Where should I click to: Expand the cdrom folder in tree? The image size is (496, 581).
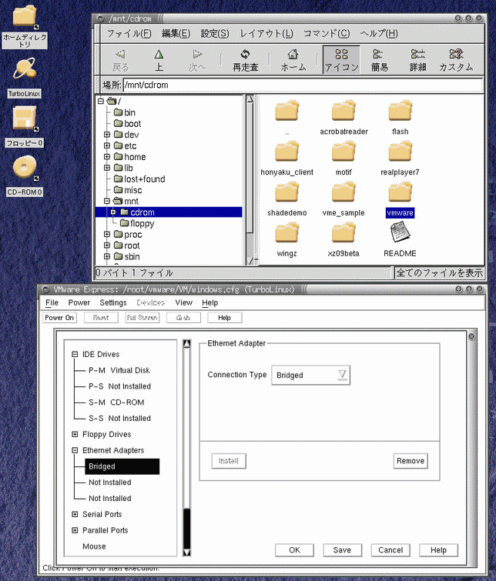[x=113, y=212]
